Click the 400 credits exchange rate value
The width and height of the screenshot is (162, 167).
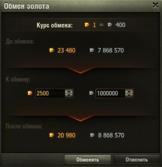[120, 25]
